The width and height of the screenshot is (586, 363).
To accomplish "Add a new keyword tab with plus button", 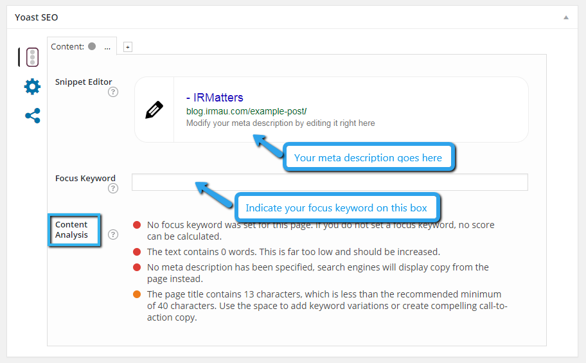I will point(128,47).
